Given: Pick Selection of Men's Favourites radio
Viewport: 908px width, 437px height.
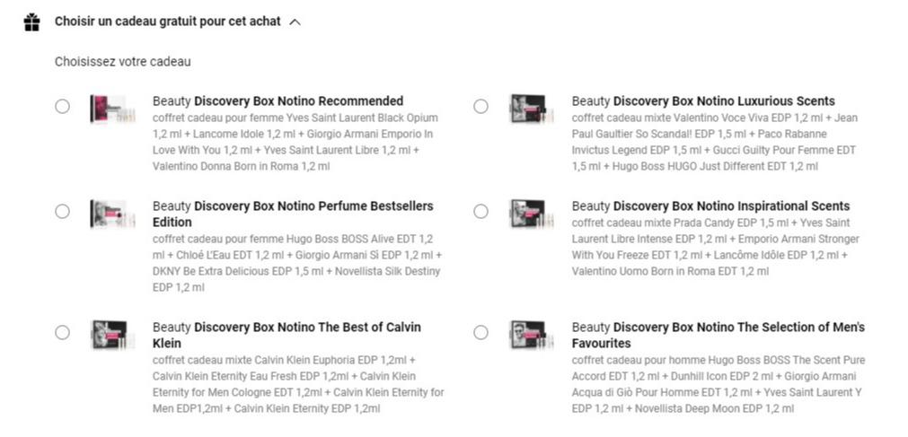Looking at the screenshot, I should click(x=481, y=333).
